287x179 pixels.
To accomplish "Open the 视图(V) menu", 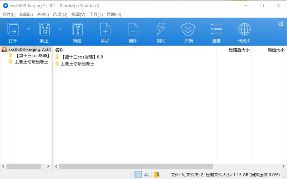I will pyautogui.click(x=78, y=14).
